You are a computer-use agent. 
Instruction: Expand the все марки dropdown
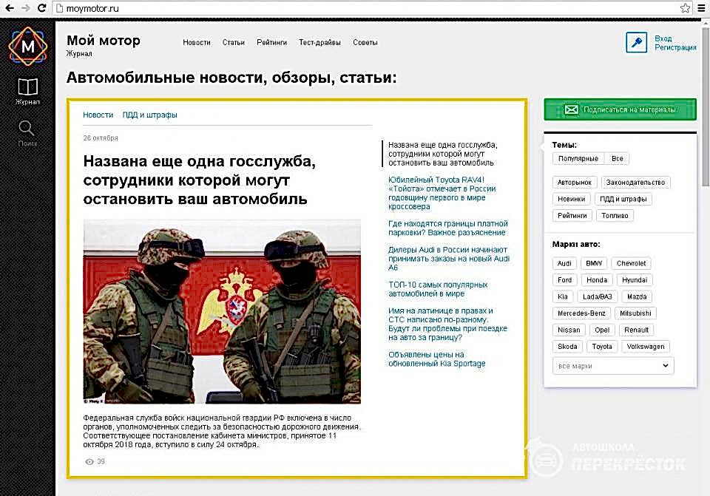coord(613,366)
